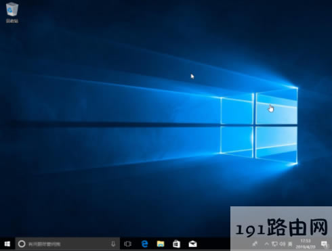Open the Mail app from the taskbar
332x251 pixels.
[x=192, y=244]
